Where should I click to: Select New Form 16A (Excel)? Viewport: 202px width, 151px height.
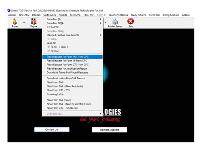(x=72, y=100)
